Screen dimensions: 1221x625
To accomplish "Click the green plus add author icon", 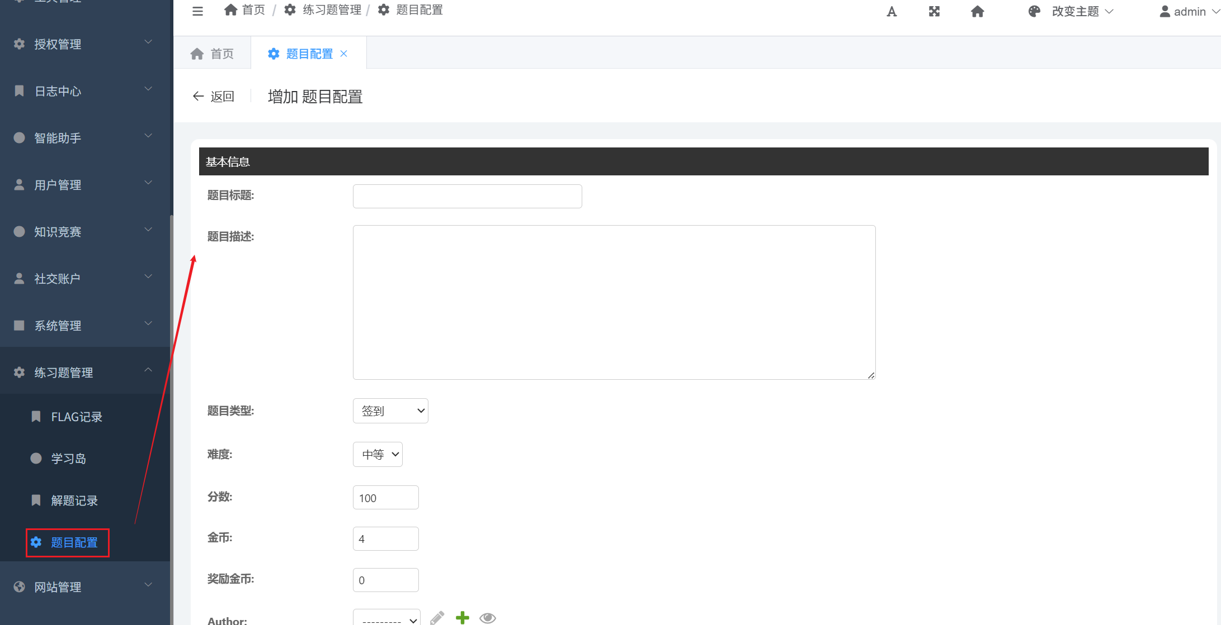I will click(x=463, y=617).
